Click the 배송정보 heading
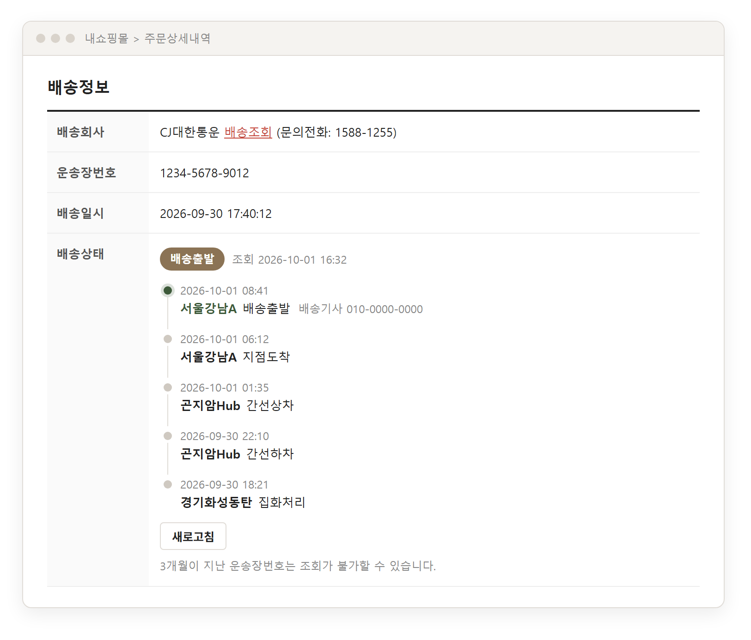The width and height of the screenshot is (751, 640). pos(79,87)
